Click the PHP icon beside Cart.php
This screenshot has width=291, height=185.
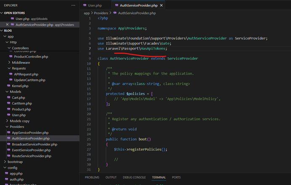tap(9, 97)
